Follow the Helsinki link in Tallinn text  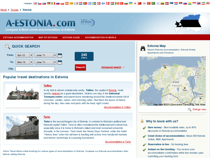coord(56,93)
